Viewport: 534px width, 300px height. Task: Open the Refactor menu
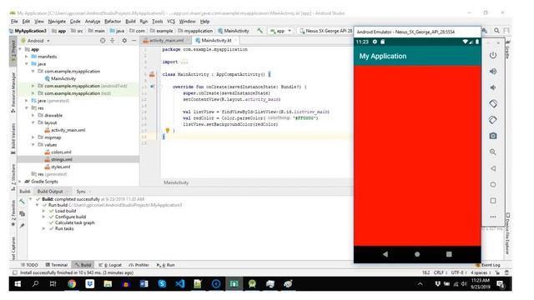point(113,22)
